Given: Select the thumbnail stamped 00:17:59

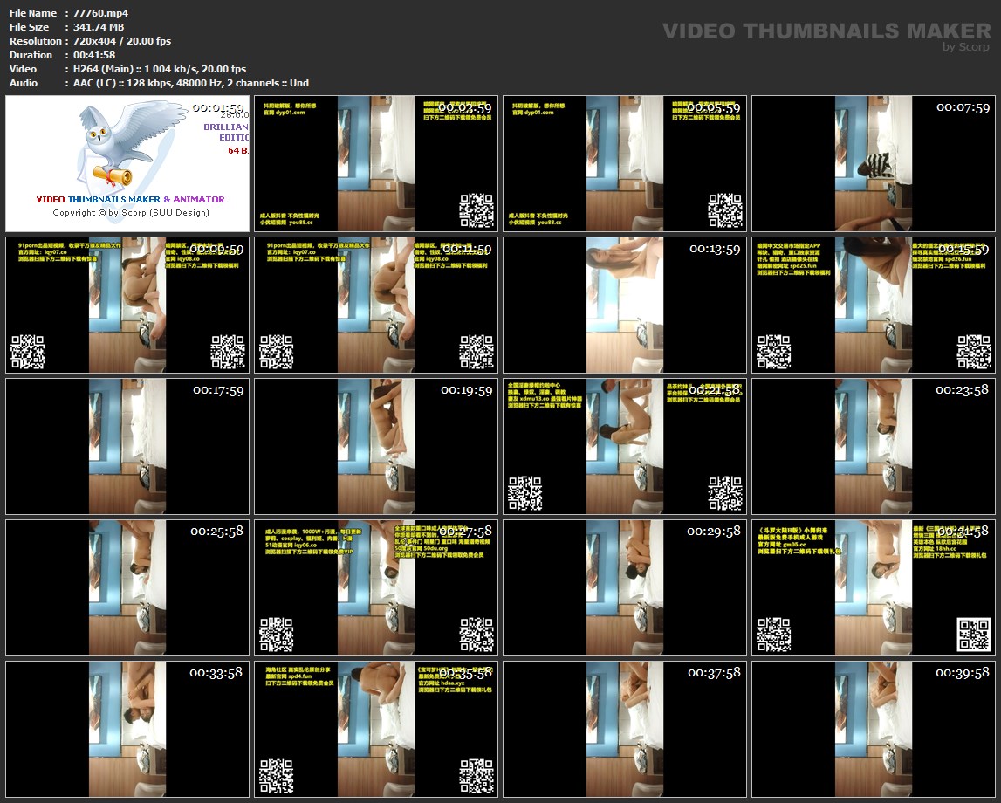Looking at the screenshot, I should tap(127, 446).
